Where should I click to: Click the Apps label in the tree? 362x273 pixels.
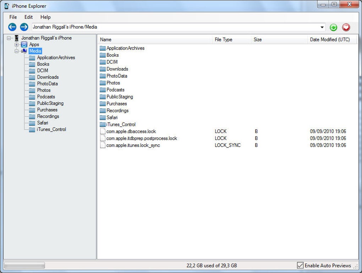pyautogui.click(x=34, y=45)
